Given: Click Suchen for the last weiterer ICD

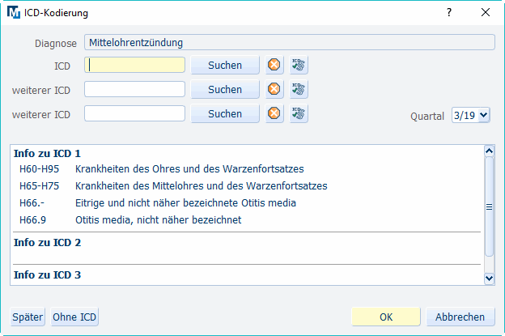Looking at the screenshot, I should (x=225, y=113).
